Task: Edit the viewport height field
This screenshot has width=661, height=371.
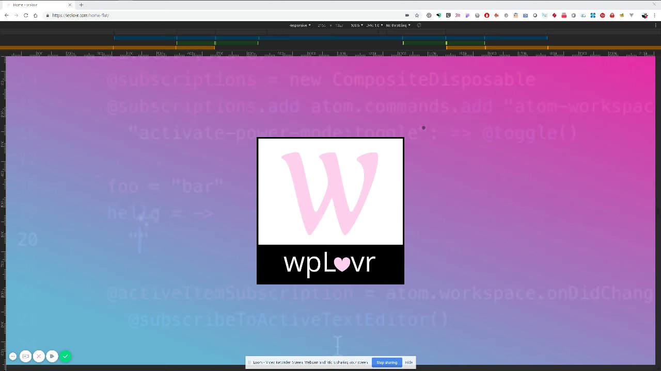Action: pyautogui.click(x=339, y=25)
